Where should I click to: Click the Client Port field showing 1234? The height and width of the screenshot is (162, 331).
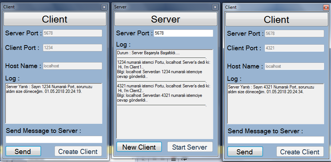[72, 48]
